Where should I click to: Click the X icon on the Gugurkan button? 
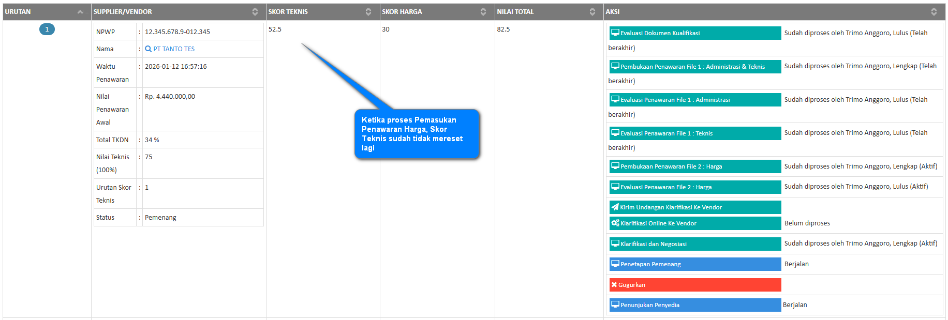[614, 285]
